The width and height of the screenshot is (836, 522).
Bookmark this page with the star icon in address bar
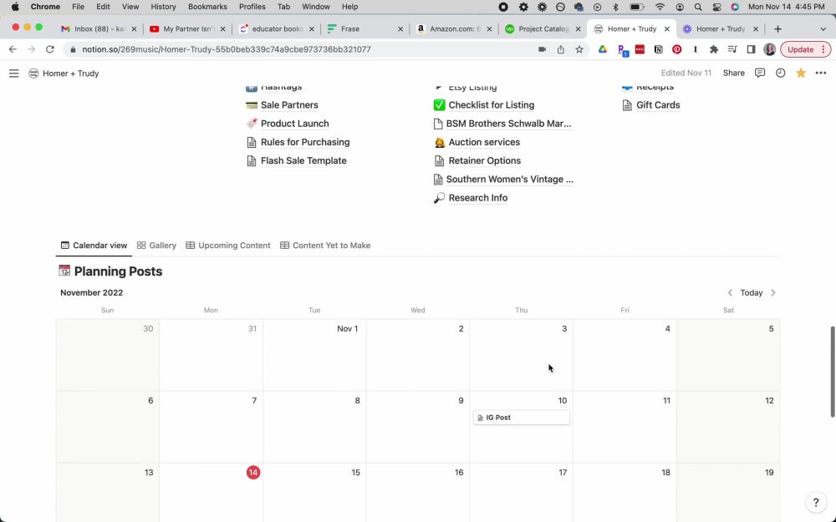tap(579, 49)
